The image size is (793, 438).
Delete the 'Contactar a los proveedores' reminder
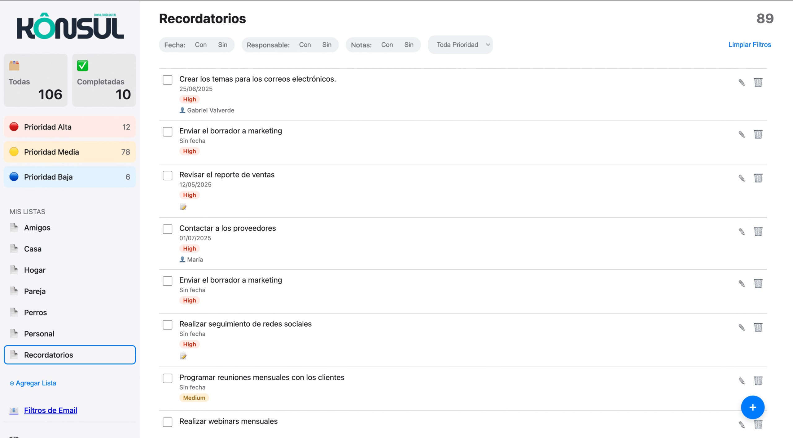point(758,231)
